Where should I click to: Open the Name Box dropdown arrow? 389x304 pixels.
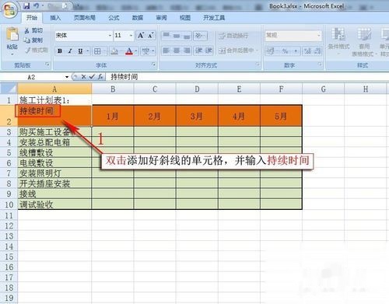[67, 77]
